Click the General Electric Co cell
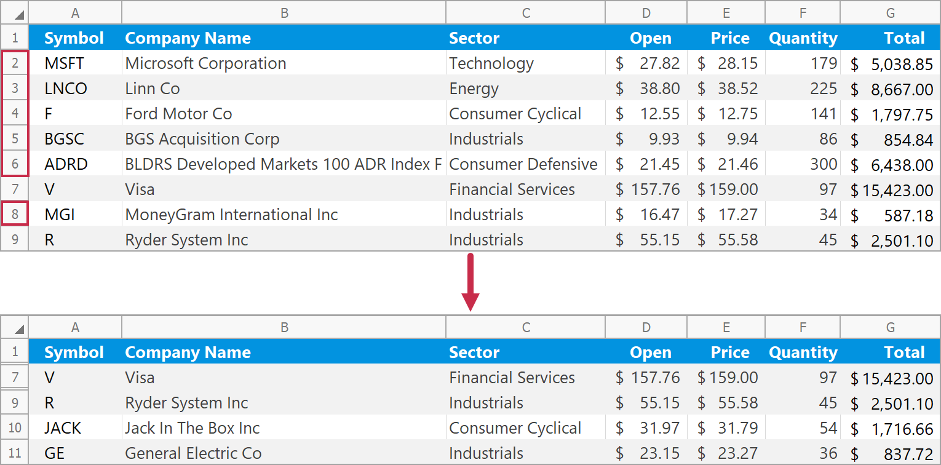The width and height of the screenshot is (941, 465). coord(193,453)
